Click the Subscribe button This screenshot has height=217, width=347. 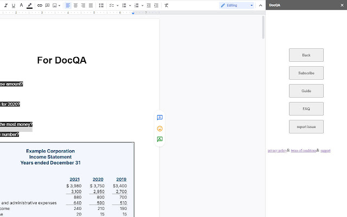click(306, 73)
